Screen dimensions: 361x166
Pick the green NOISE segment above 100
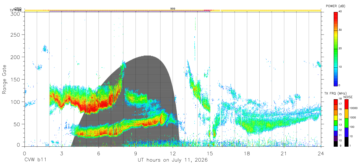[x=346, y=123]
